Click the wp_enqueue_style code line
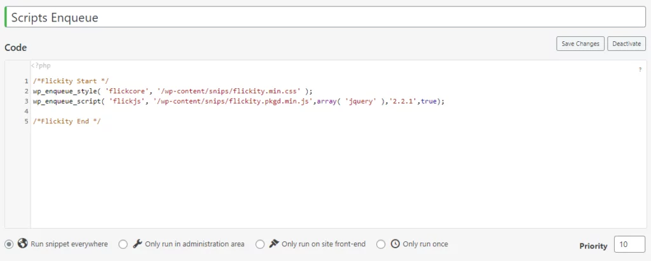 pyautogui.click(x=173, y=91)
